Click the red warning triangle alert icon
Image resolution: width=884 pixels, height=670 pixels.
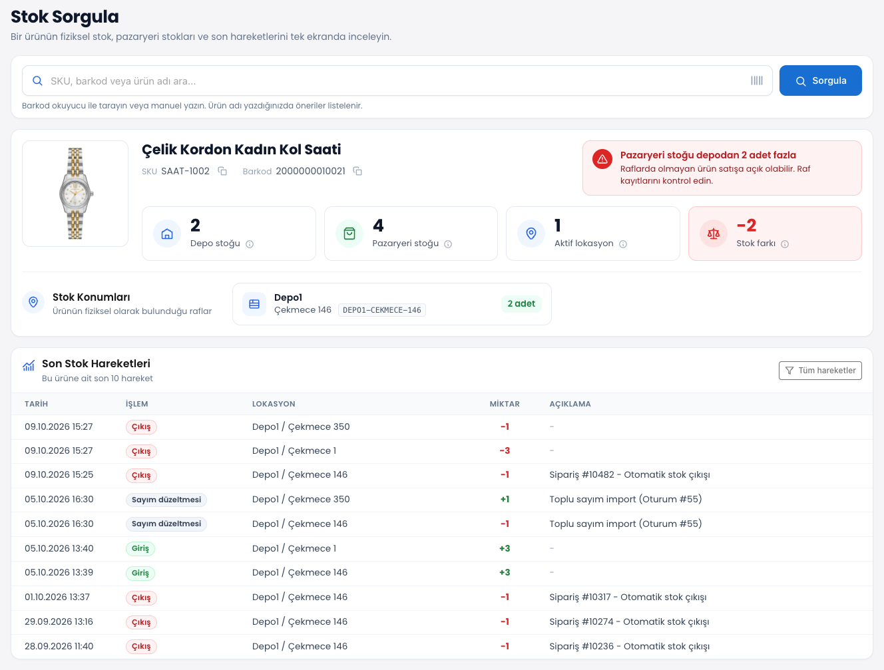coord(602,159)
